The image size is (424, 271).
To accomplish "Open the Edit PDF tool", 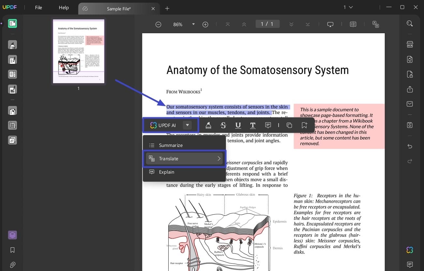I will 12,60.
